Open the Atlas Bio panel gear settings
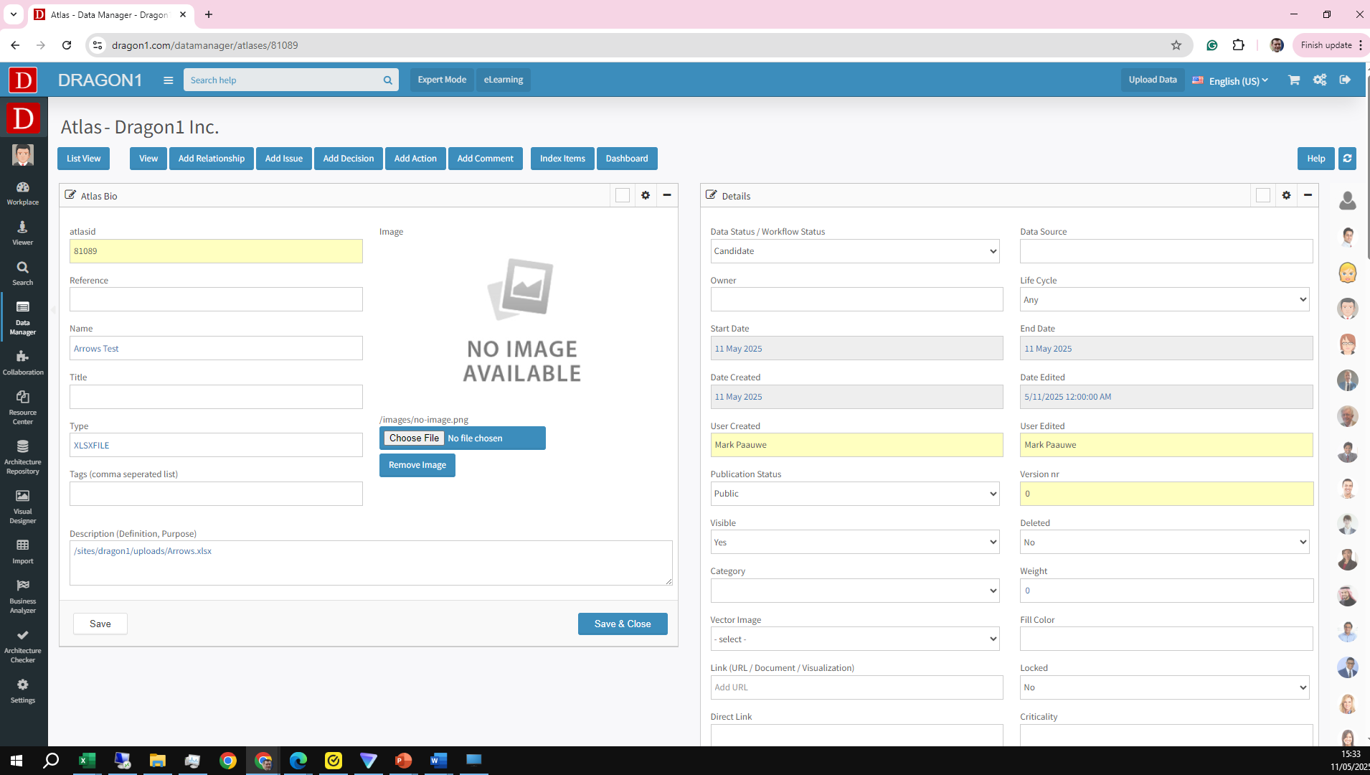This screenshot has height=775, width=1370. pyautogui.click(x=646, y=195)
